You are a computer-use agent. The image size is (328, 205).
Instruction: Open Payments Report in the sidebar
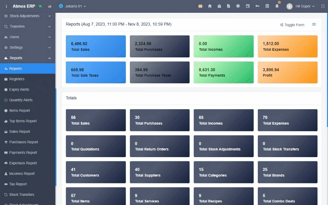pyautogui.click(x=28, y=153)
